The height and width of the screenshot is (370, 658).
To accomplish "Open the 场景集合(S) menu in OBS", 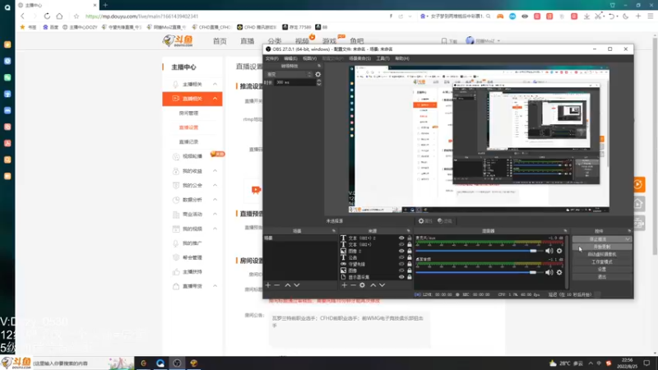I will (x=359, y=58).
